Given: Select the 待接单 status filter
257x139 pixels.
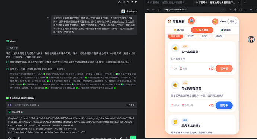Looking at the screenshot, I should 191,36.
